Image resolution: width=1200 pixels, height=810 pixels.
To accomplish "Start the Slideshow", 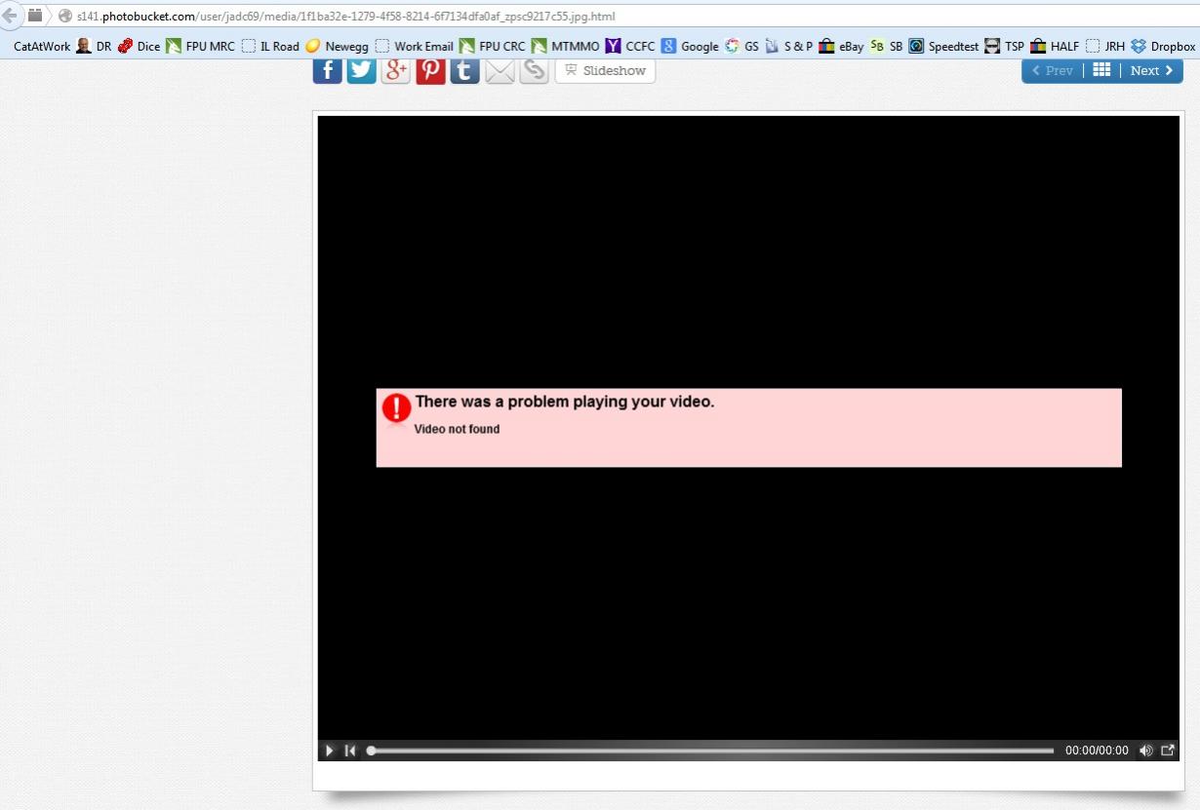I will click(x=605, y=70).
